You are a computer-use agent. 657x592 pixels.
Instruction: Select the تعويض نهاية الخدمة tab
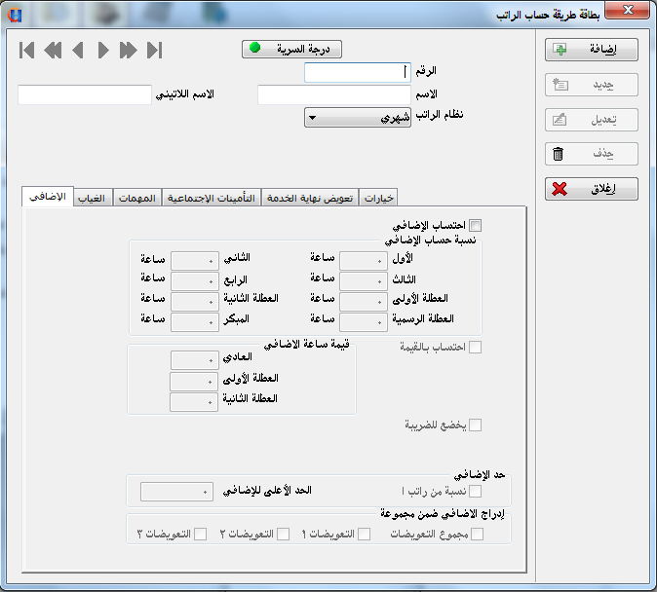coord(310,198)
